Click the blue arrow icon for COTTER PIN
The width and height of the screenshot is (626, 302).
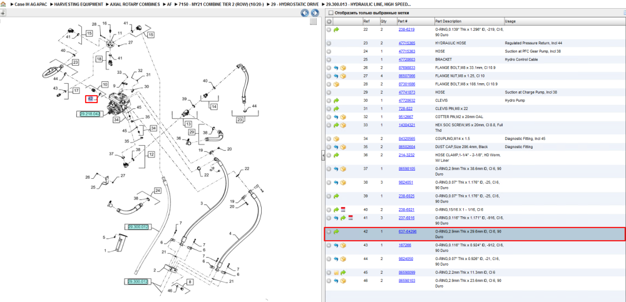pyautogui.click(x=336, y=117)
